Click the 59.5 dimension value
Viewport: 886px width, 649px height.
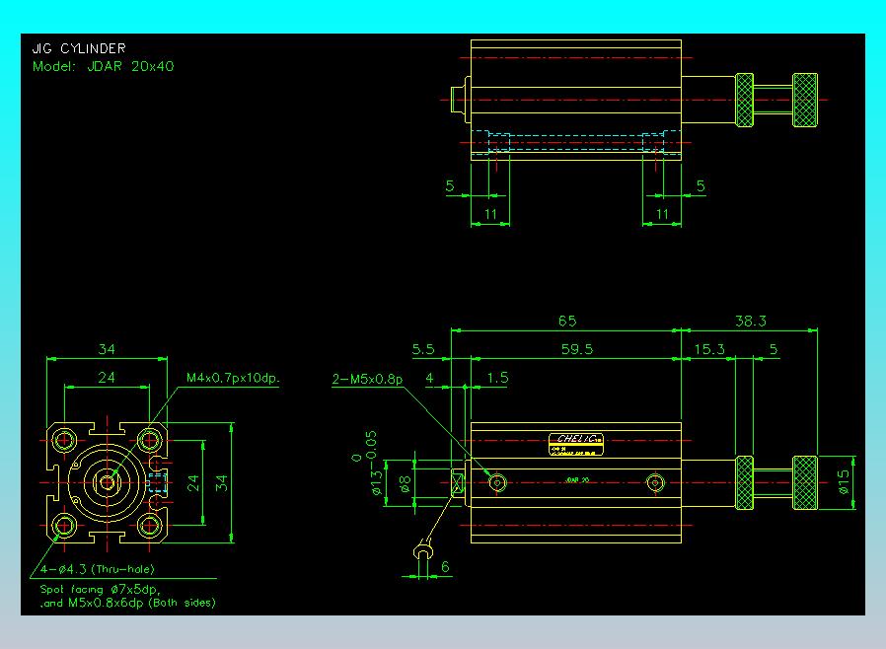577,349
